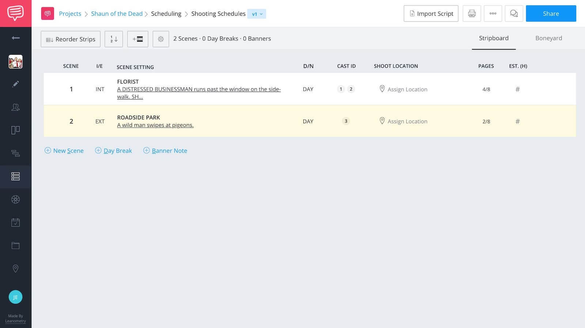Open the storyboard columns icon in the sidebar
The image size is (585, 328).
coord(15,130)
